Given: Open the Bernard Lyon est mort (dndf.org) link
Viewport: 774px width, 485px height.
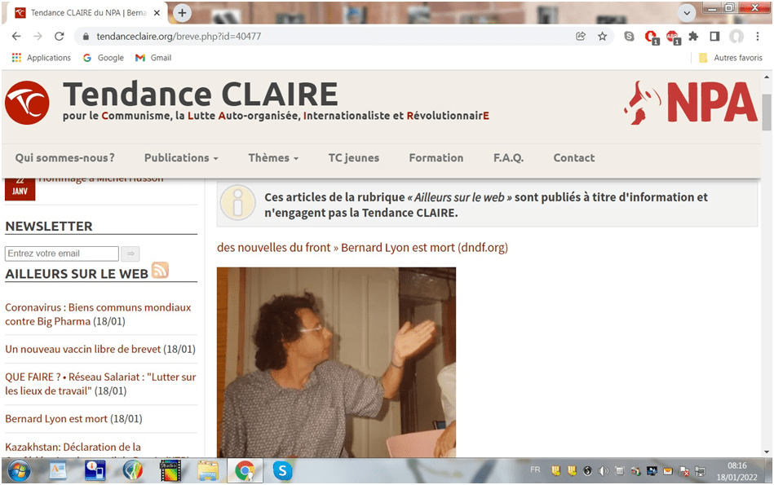Looking at the screenshot, I should coord(424,248).
